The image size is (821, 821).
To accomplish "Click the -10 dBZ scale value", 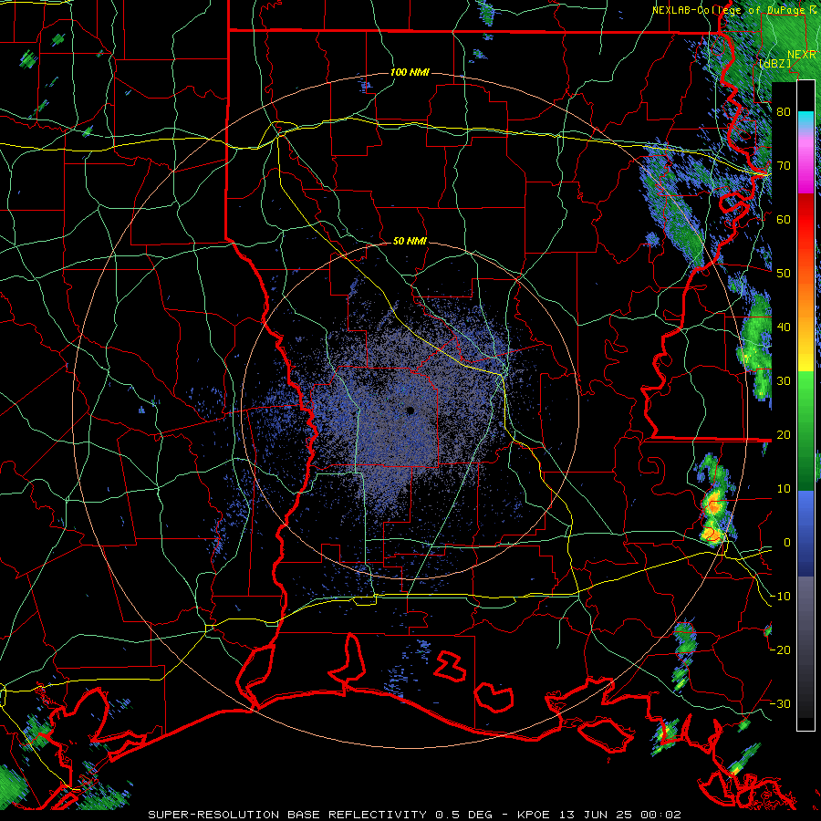I will (x=780, y=597).
